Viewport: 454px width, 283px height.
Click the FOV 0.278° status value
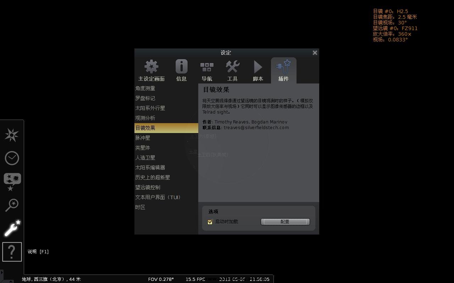(x=161, y=279)
